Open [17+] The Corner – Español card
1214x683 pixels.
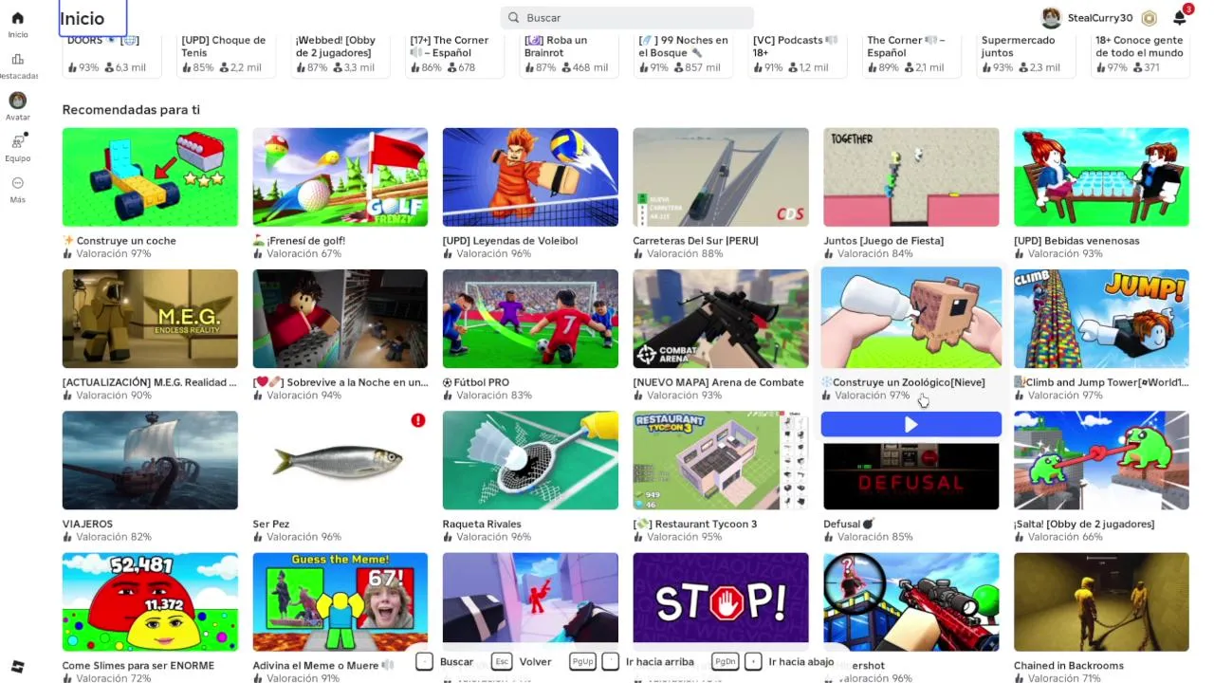[453, 55]
